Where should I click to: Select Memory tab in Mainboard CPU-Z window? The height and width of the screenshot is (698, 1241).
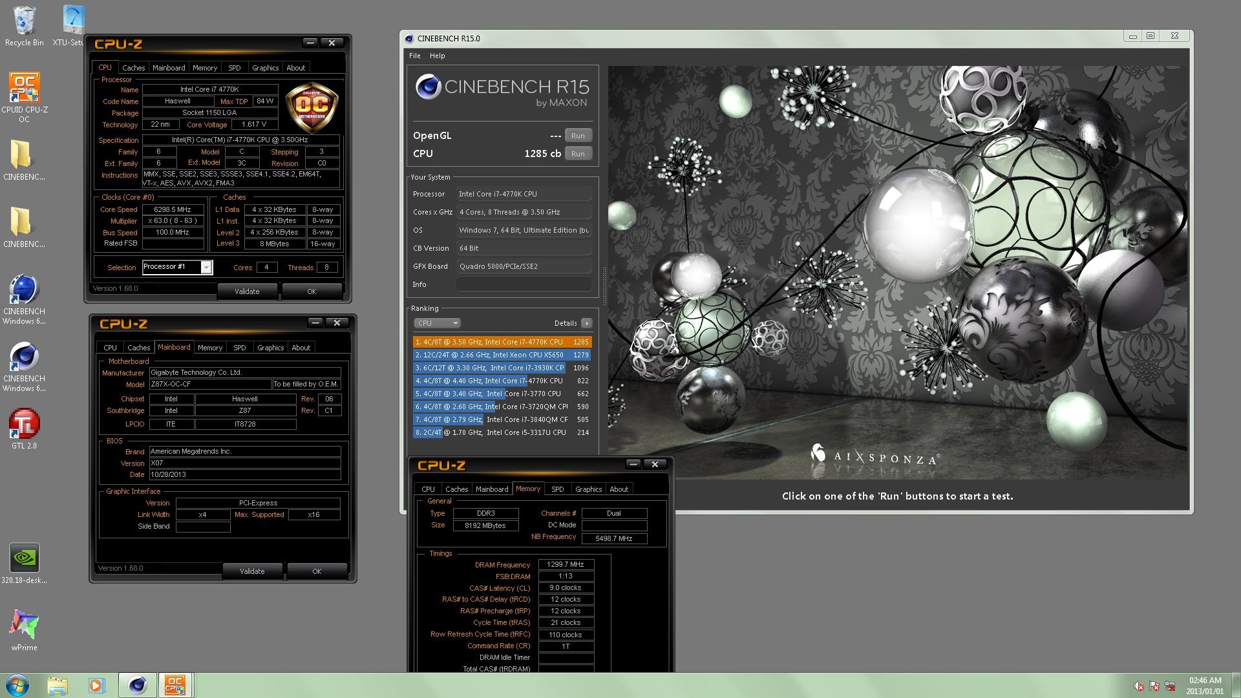point(210,348)
